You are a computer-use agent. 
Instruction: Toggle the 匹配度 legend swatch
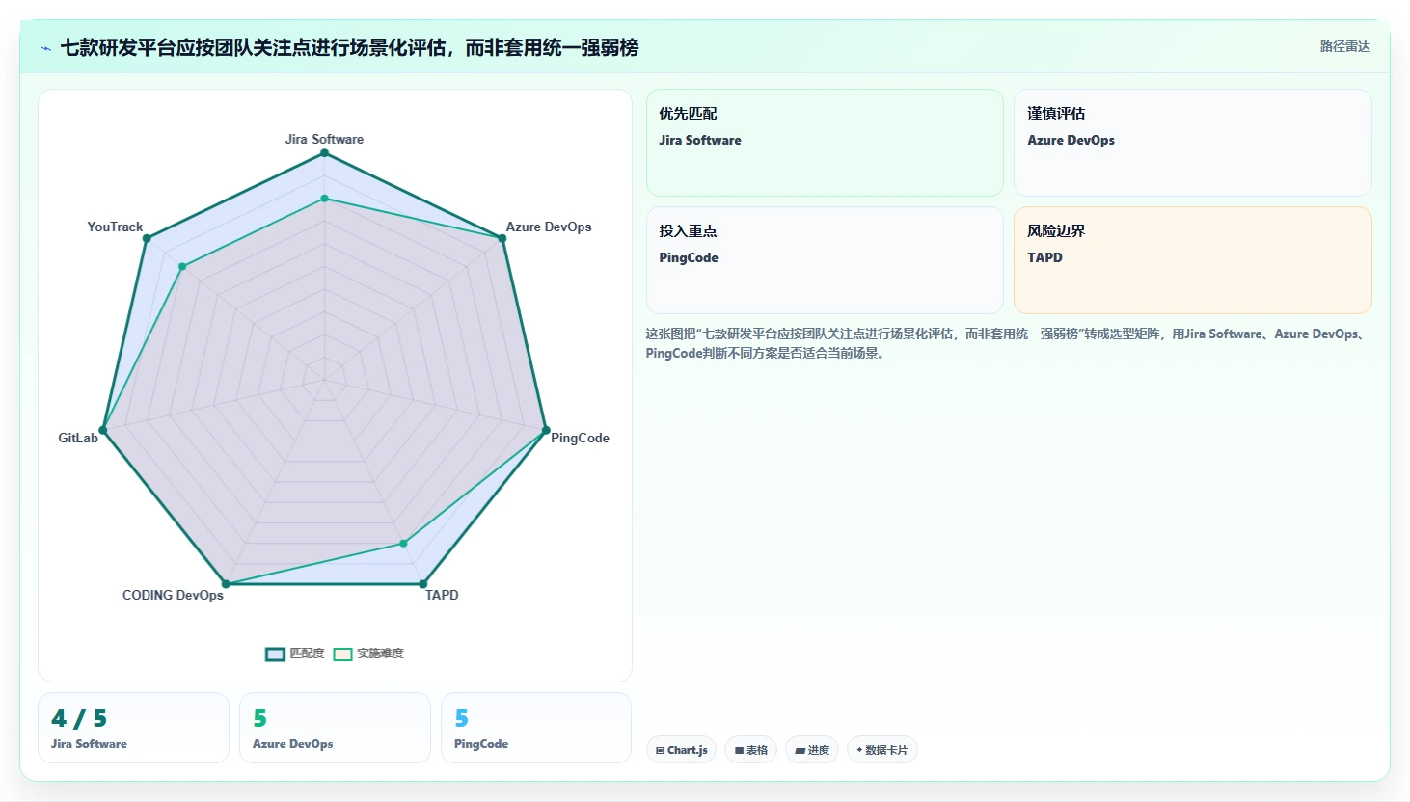pos(275,654)
